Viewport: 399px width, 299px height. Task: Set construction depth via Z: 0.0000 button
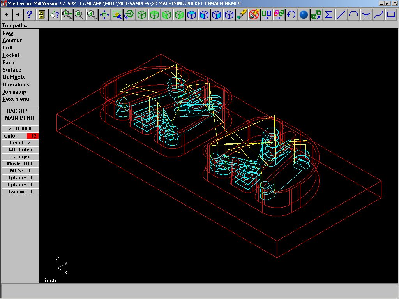click(x=20, y=128)
